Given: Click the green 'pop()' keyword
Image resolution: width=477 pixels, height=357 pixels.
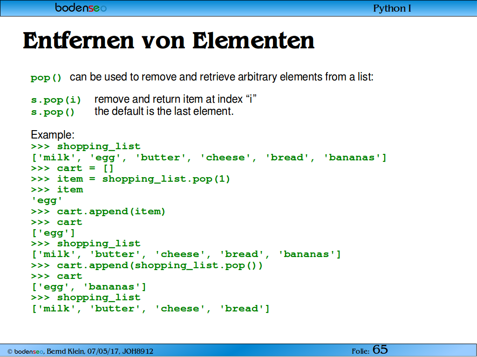Looking at the screenshot, I should pyautogui.click(x=46, y=78).
